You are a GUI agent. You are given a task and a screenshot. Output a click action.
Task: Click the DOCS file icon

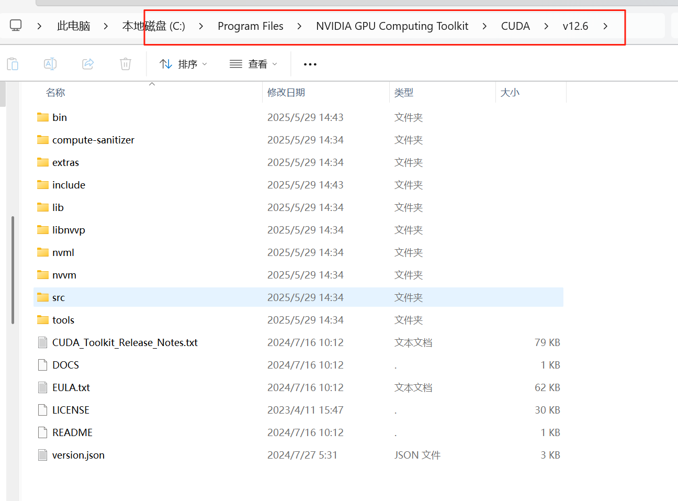tap(43, 365)
